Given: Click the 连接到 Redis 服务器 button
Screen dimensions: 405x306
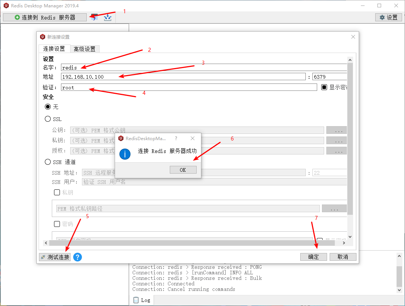Looking at the screenshot, I should (x=45, y=17).
